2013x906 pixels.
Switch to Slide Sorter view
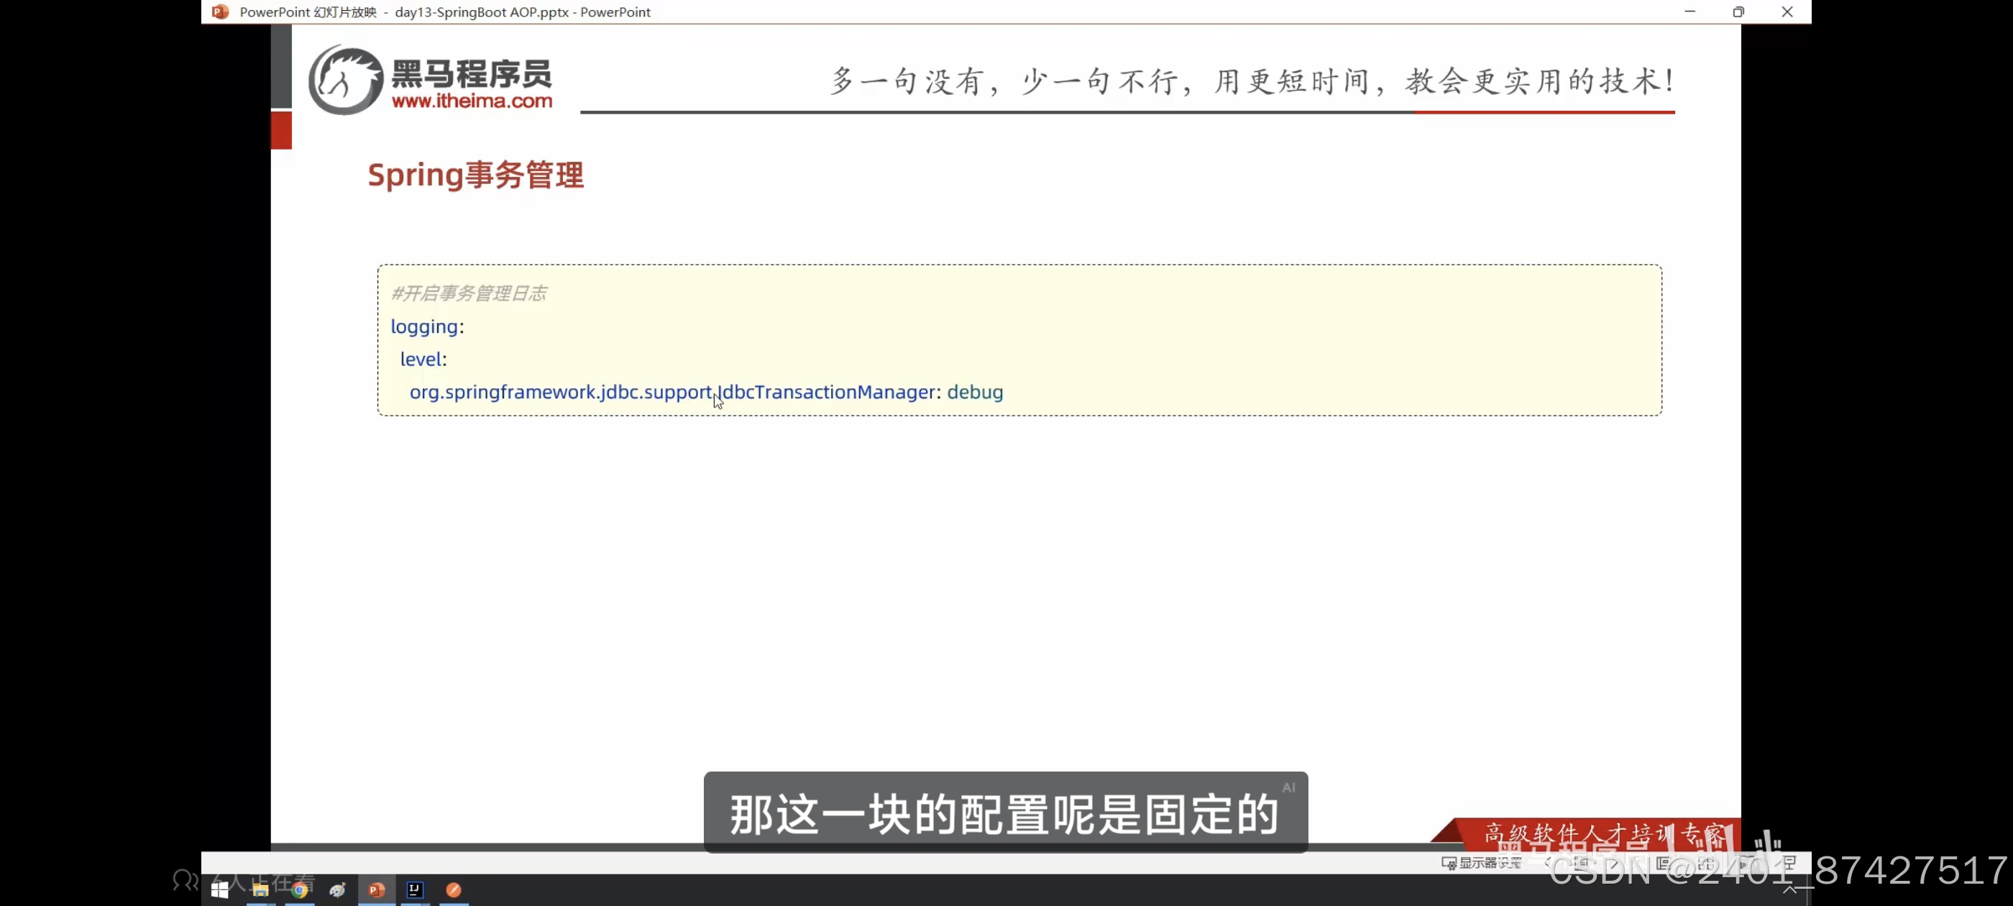click(1706, 863)
